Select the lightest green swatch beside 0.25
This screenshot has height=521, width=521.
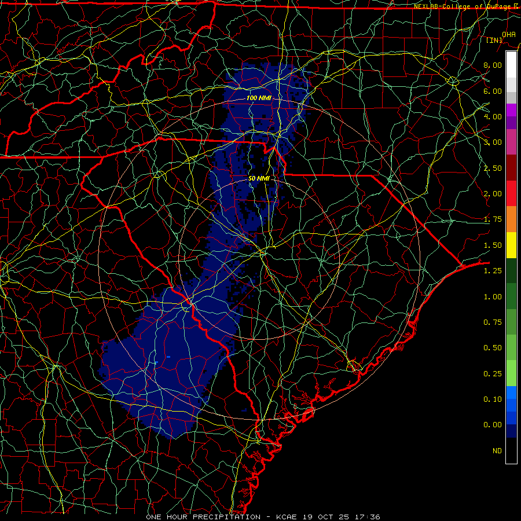(511, 374)
